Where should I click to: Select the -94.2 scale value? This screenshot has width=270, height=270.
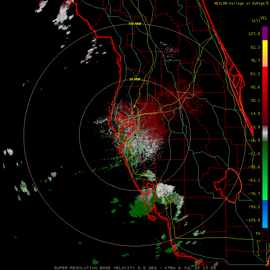(254, 207)
